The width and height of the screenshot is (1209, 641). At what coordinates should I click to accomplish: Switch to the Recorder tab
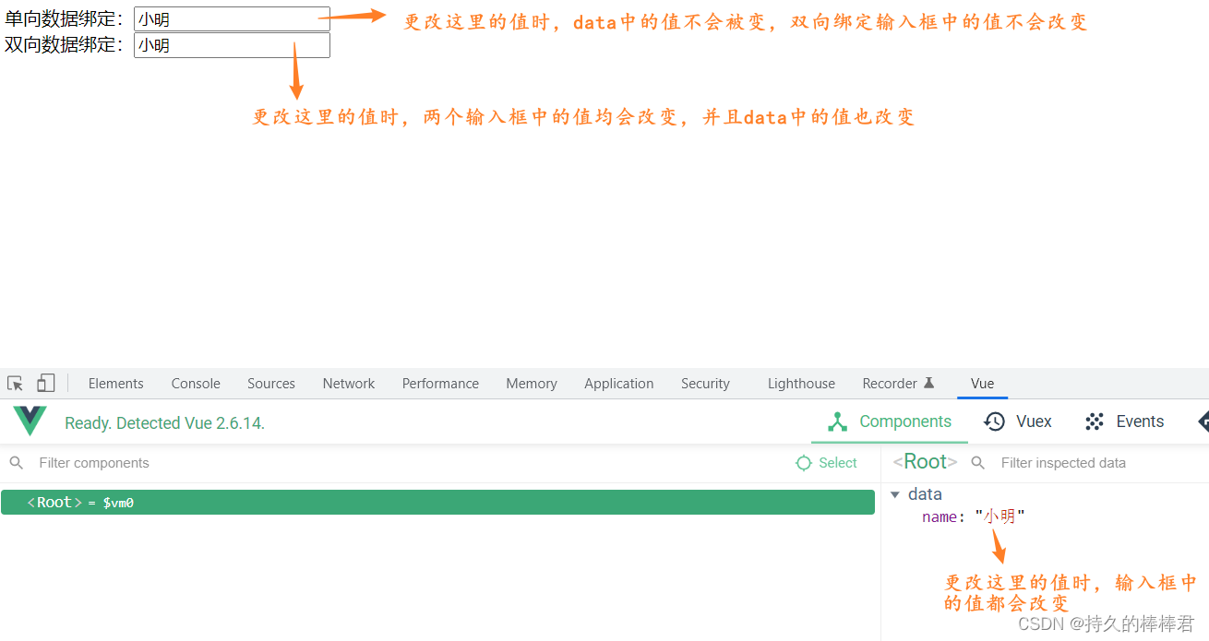tap(899, 384)
